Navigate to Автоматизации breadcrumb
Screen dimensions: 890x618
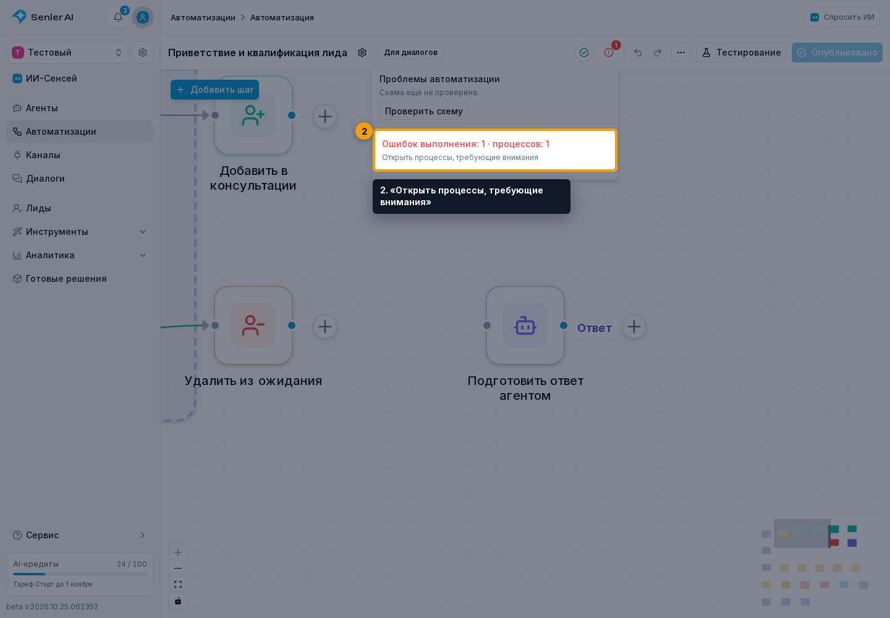point(203,17)
